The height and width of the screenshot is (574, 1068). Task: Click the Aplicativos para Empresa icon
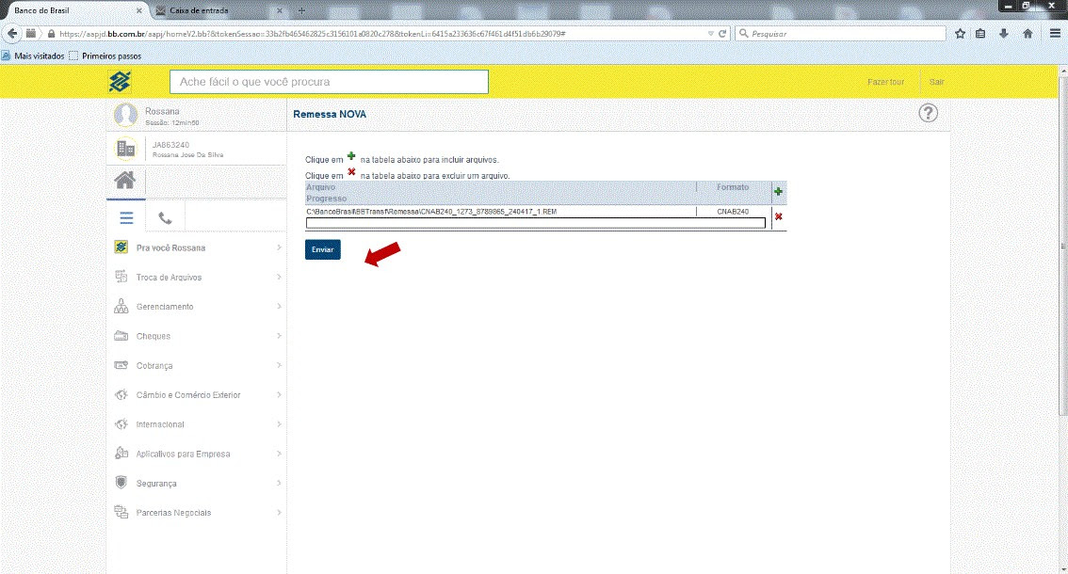(121, 453)
